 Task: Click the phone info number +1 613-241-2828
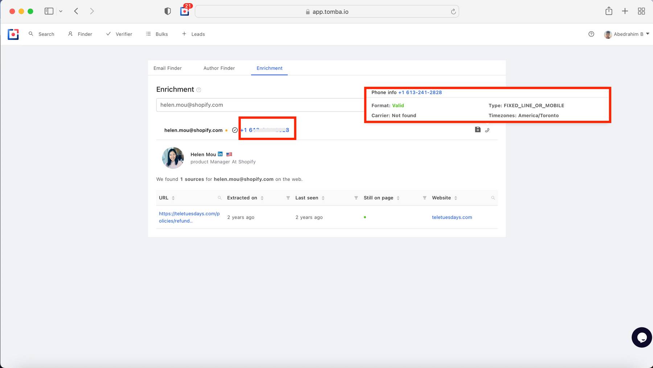420,92
